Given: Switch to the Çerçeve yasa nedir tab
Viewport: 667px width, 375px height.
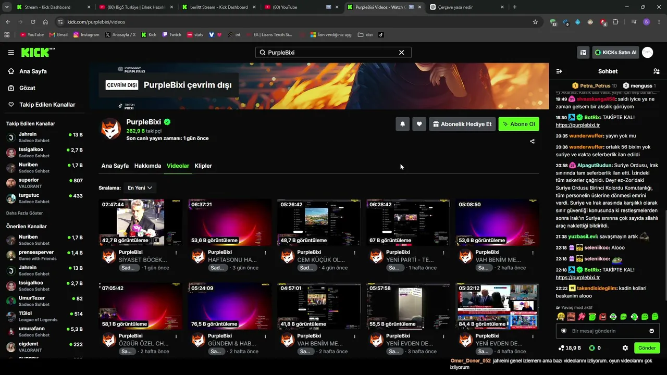Looking at the screenshot, I should [467, 7].
